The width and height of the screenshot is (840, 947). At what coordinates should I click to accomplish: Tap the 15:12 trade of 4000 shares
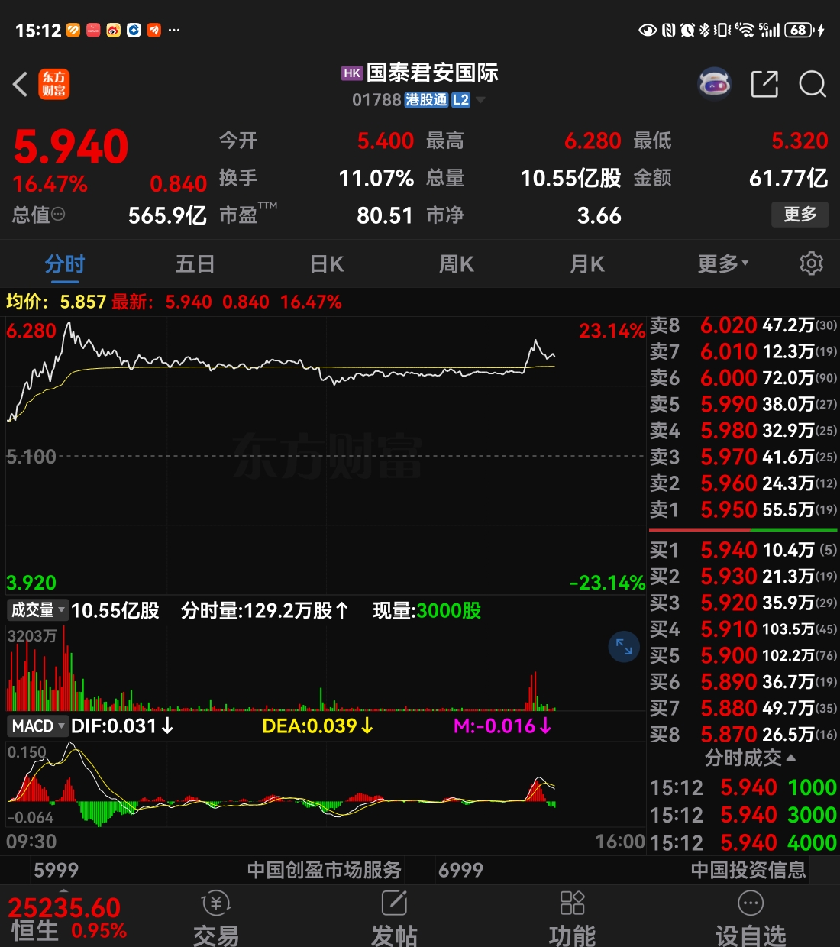(x=743, y=842)
